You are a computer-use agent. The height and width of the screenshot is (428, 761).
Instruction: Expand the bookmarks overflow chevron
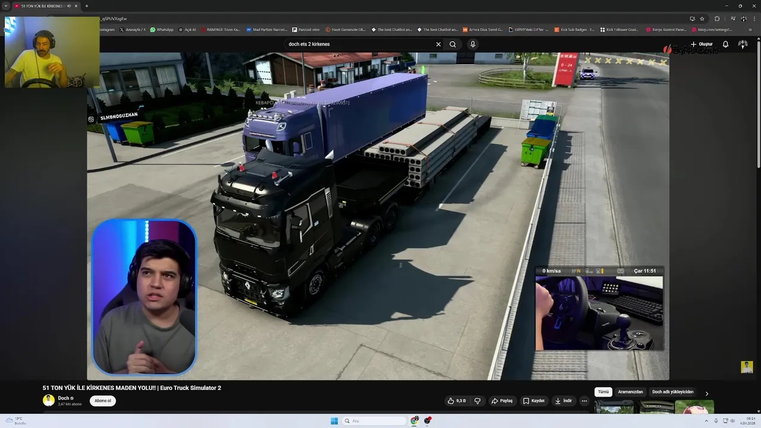tap(750, 29)
